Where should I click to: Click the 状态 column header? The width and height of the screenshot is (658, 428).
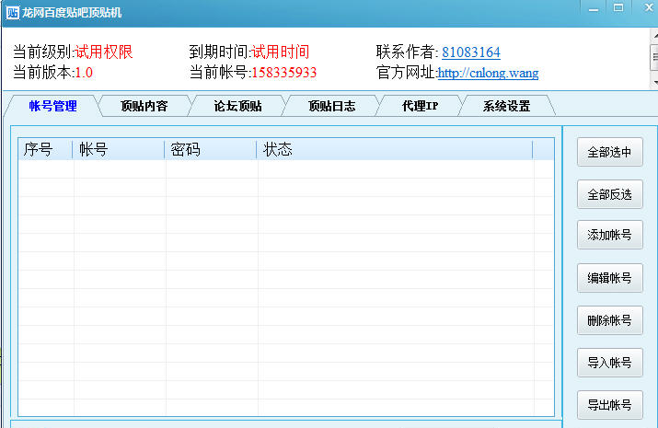pyautogui.click(x=395, y=149)
